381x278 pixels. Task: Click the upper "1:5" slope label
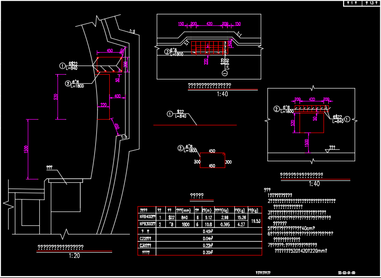[132, 31]
